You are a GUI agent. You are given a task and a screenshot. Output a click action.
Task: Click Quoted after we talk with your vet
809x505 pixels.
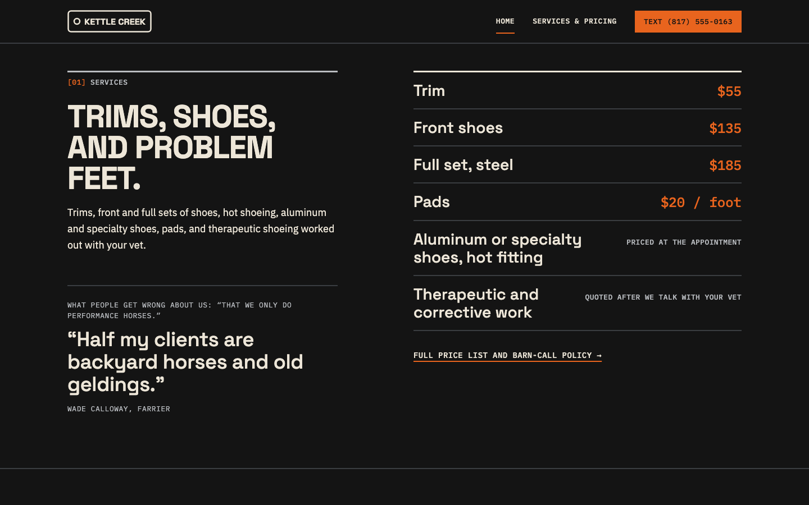(663, 297)
